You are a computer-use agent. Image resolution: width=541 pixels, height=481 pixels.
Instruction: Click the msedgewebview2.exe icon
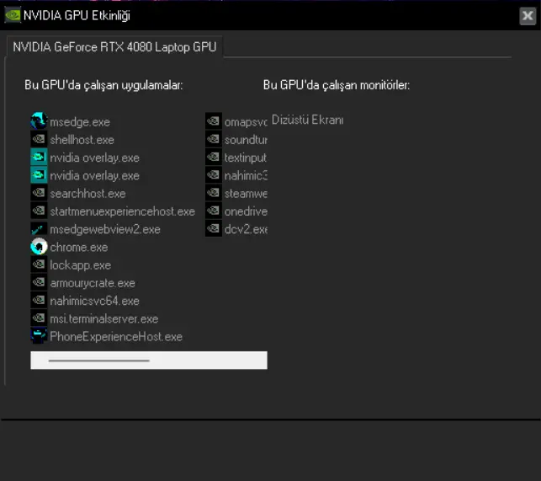click(x=39, y=229)
